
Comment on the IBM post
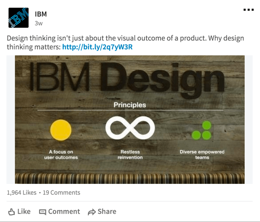click(59, 212)
